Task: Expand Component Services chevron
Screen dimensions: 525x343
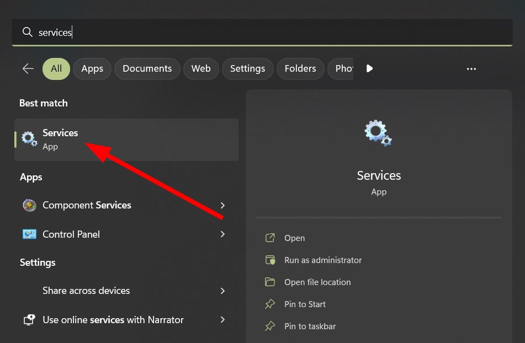Action: click(x=222, y=205)
